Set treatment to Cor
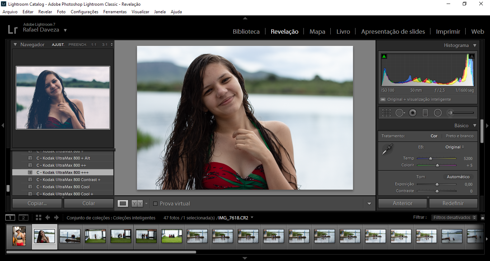Viewport: 490px width, 261px height. [x=434, y=136]
